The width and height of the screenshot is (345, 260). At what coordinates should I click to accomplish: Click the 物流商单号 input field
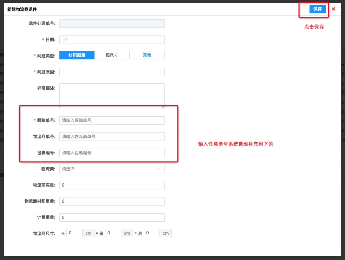point(112,137)
